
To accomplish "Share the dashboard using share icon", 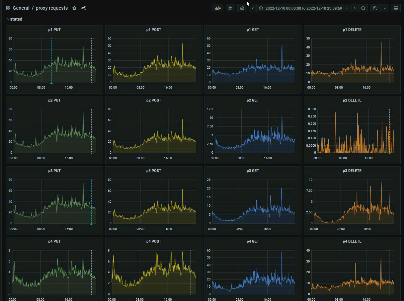I will [x=84, y=8].
